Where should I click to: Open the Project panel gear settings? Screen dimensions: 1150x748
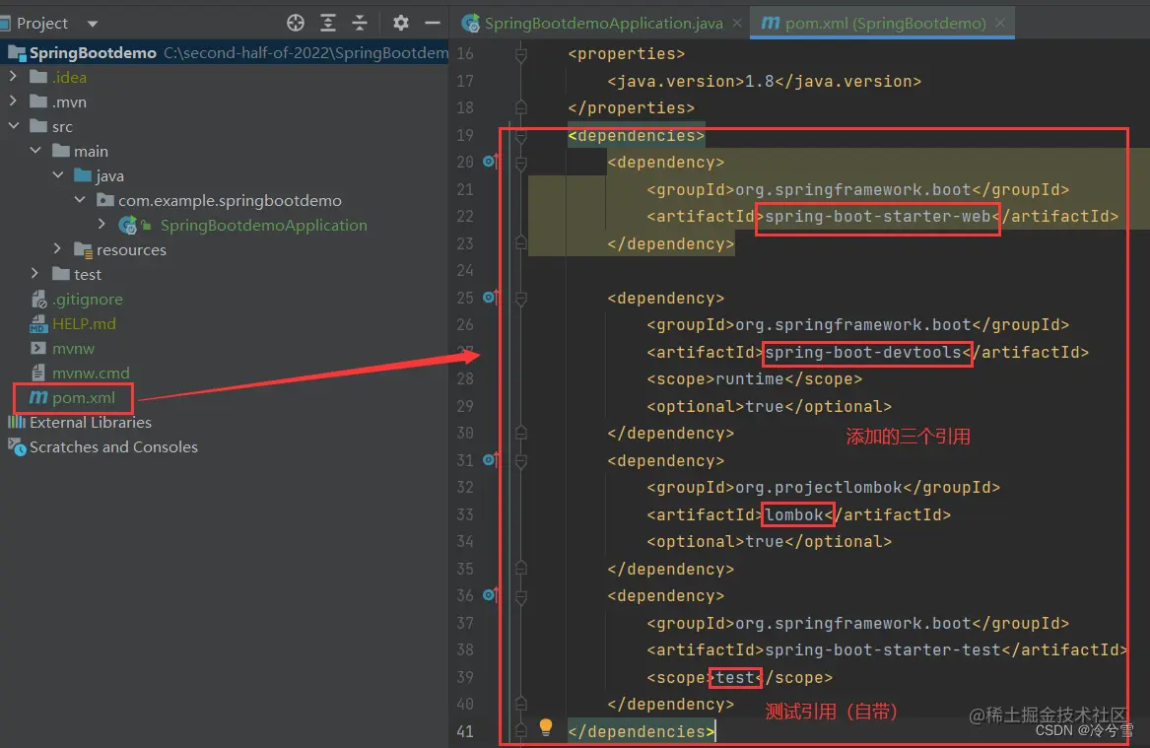400,23
